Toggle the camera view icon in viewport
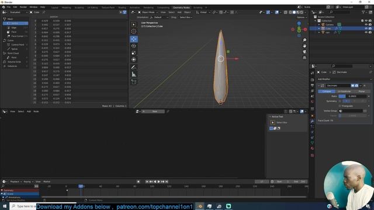Screen dimensions: 374x210 coord(304,52)
